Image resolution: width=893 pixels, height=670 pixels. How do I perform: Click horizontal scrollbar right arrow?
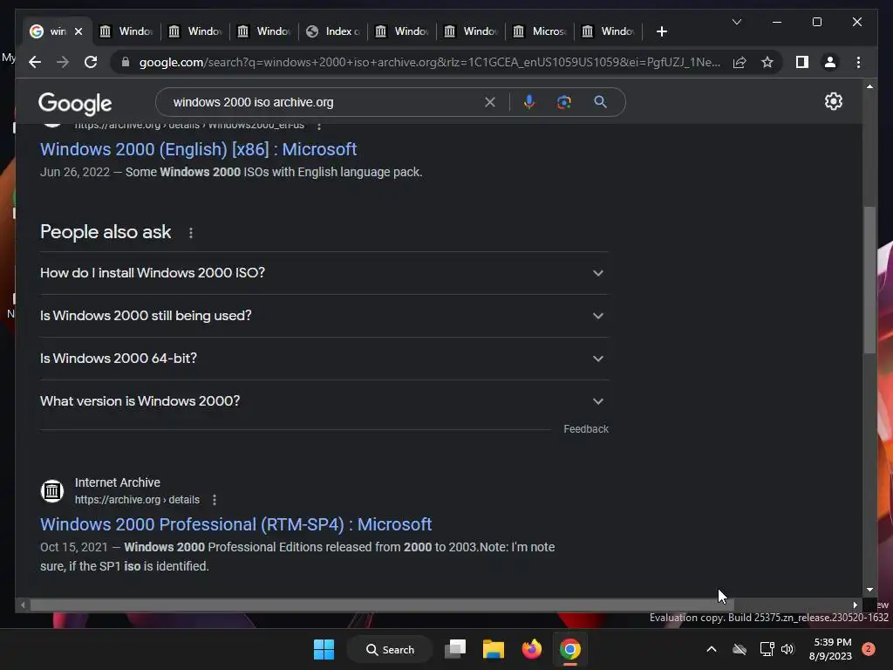[855, 605]
